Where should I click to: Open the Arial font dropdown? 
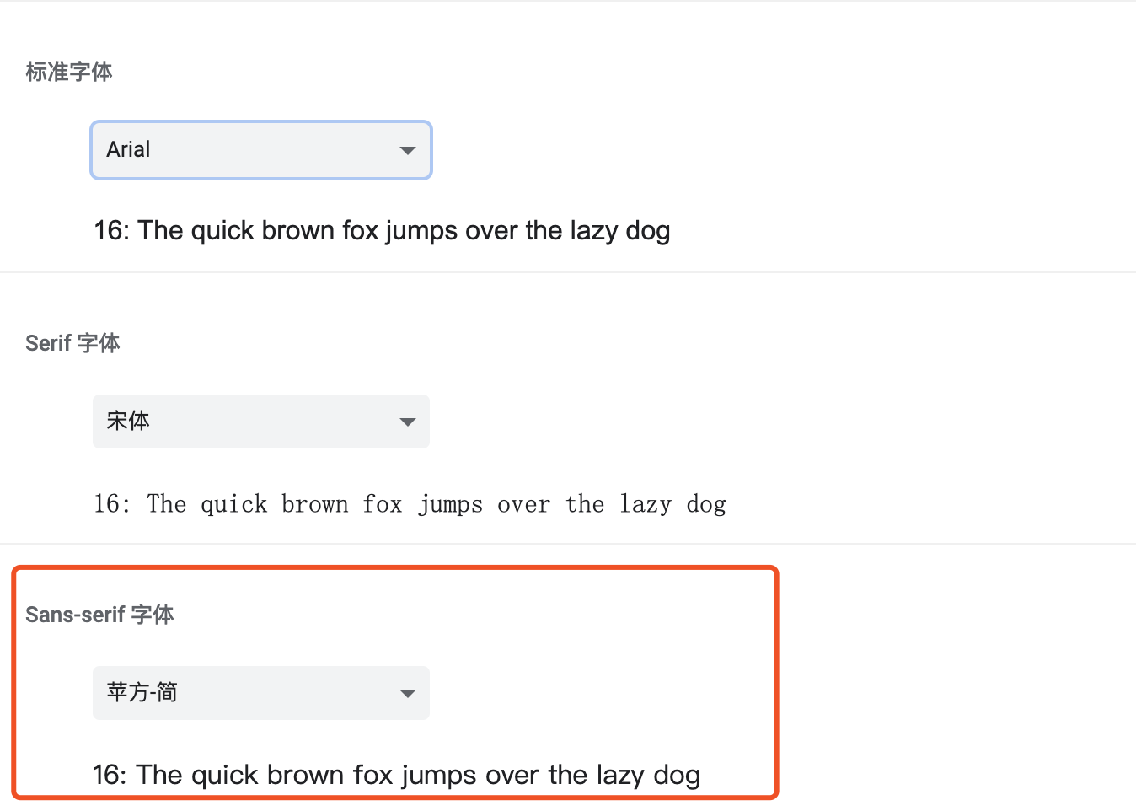pos(260,150)
